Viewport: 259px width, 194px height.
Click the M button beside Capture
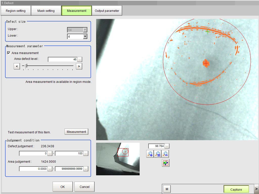pyautogui.click(x=167, y=189)
